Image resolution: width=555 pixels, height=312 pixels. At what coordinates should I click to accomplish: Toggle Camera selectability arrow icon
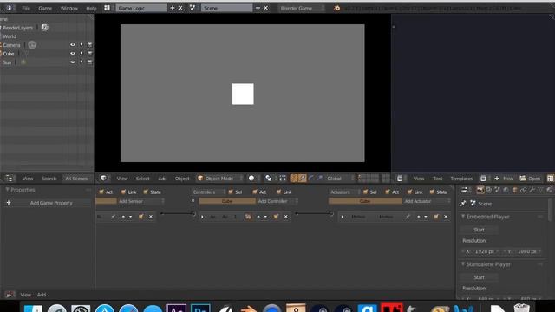[82, 45]
